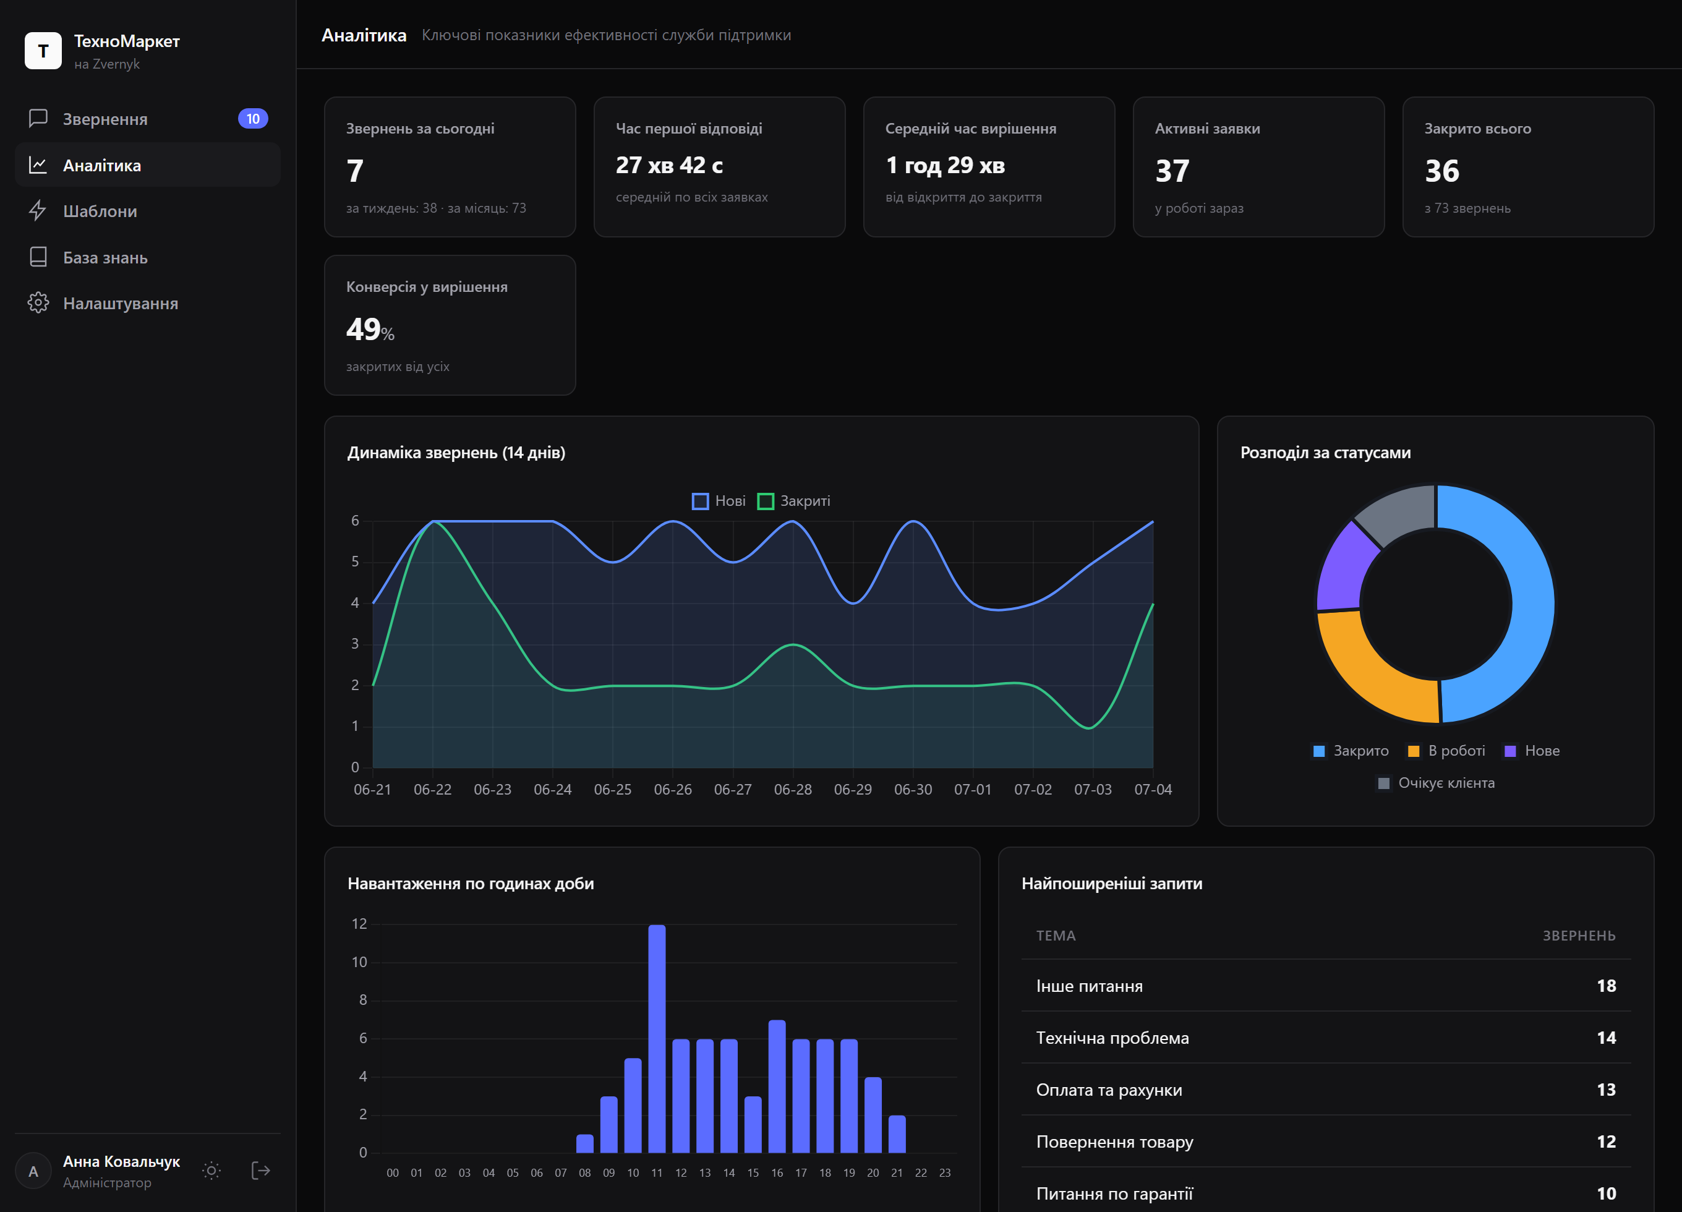Image resolution: width=1682 pixels, height=1212 pixels.
Task: Click the Аналітика chart icon in the sidebar
Action: point(38,164)
